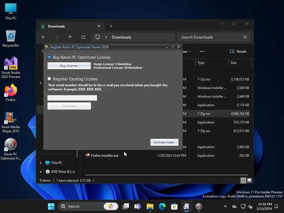Click the PC icon in address bar

(x=98, y=37)
